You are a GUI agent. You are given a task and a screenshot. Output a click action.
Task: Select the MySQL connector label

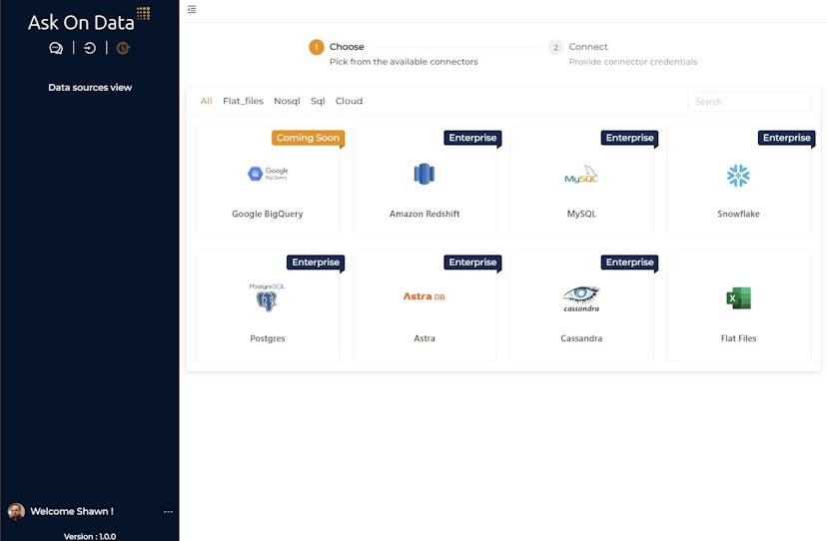[x=581, y=214]
